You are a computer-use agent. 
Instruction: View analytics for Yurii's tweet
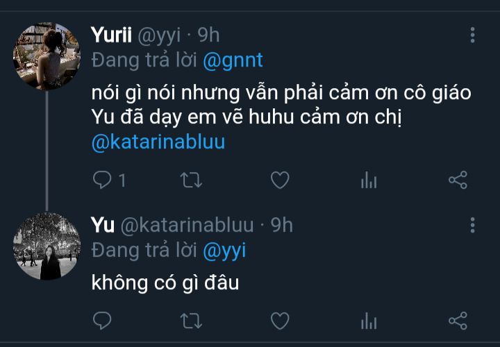click(369, 180)
